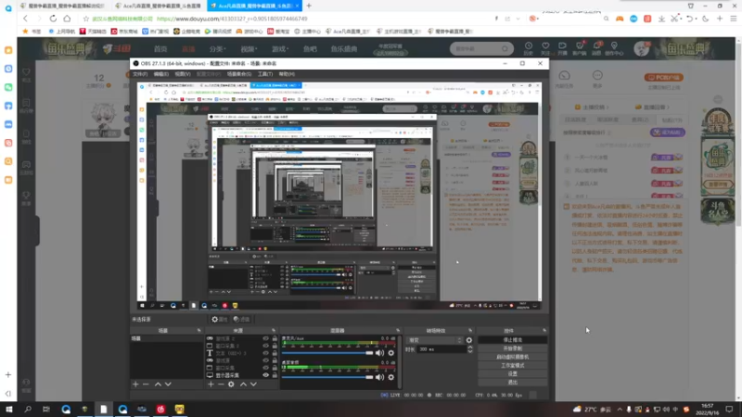Go back in browser history
Image resolution: width=742 pixels, height=417 pixels.
[25, 19]
